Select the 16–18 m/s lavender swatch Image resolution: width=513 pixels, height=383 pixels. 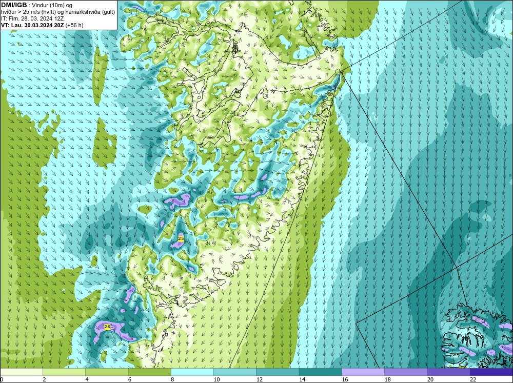[363, 372]
